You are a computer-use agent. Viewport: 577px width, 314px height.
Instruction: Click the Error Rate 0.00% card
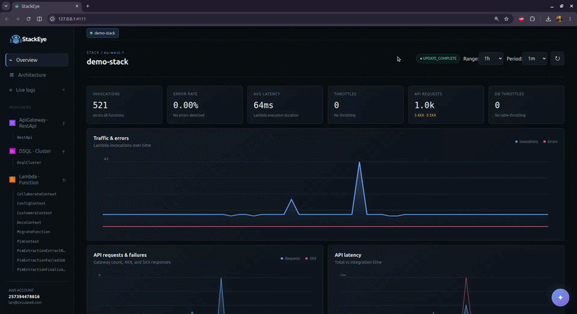pos(205,104)
